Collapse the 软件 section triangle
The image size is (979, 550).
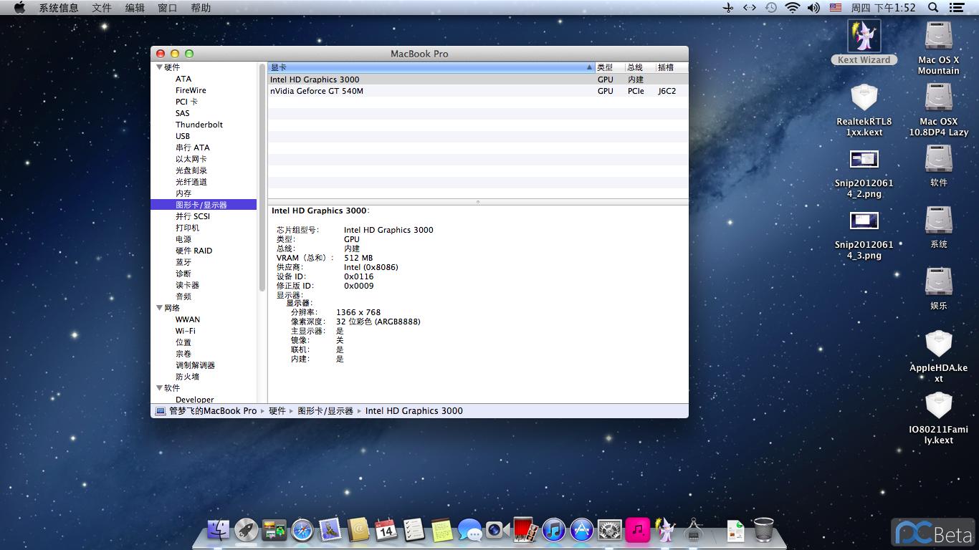click(x=159, y=388)
